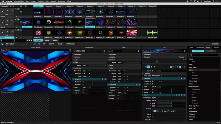
Task: Toggle Bypass B on Layer 3
Action: click(7, 10)
